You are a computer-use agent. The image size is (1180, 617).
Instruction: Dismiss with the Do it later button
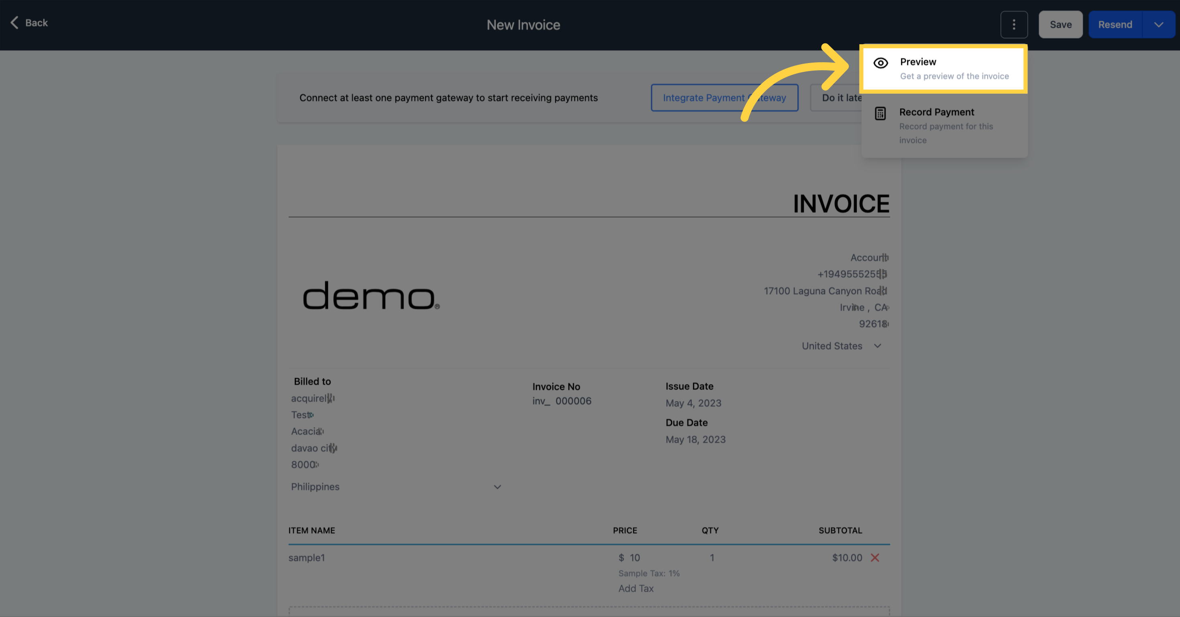[x=836, y=98]
